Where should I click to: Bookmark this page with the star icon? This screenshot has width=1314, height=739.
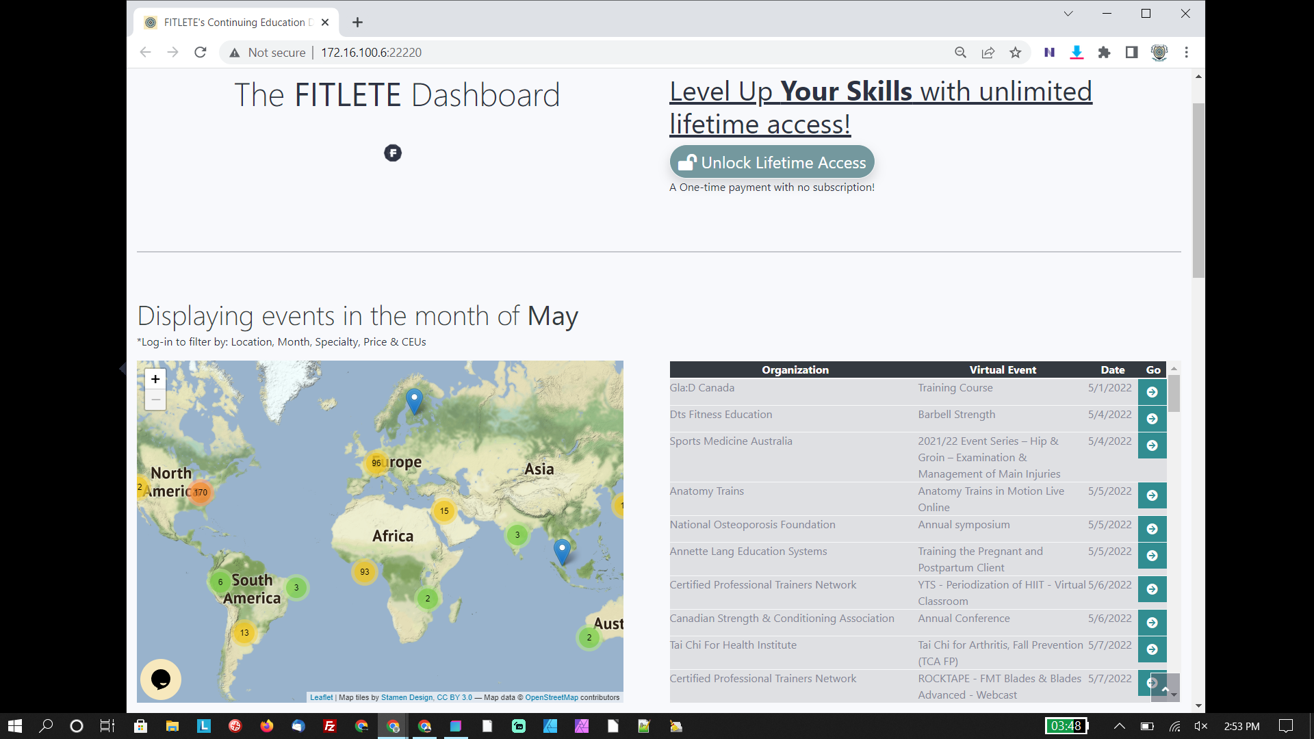click(1015, 53)
